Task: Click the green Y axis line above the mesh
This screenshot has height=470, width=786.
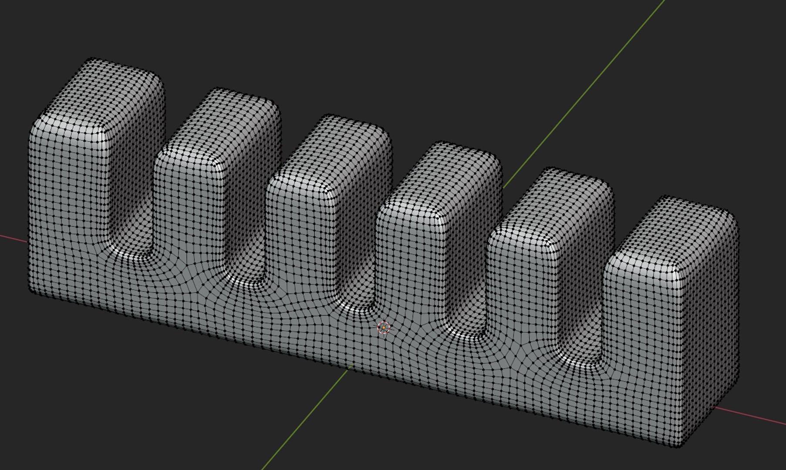Action: 584,94
